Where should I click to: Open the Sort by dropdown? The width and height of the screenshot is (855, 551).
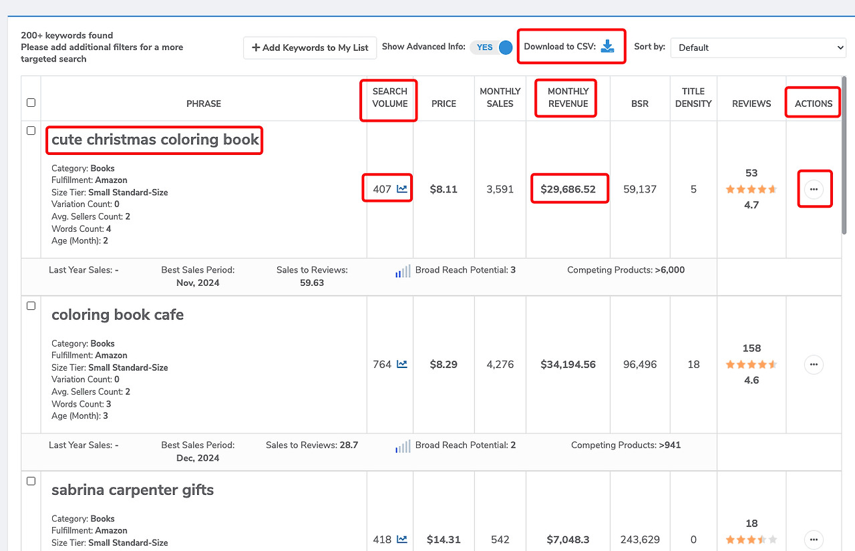pyautogui.click(x=758, y=47)
